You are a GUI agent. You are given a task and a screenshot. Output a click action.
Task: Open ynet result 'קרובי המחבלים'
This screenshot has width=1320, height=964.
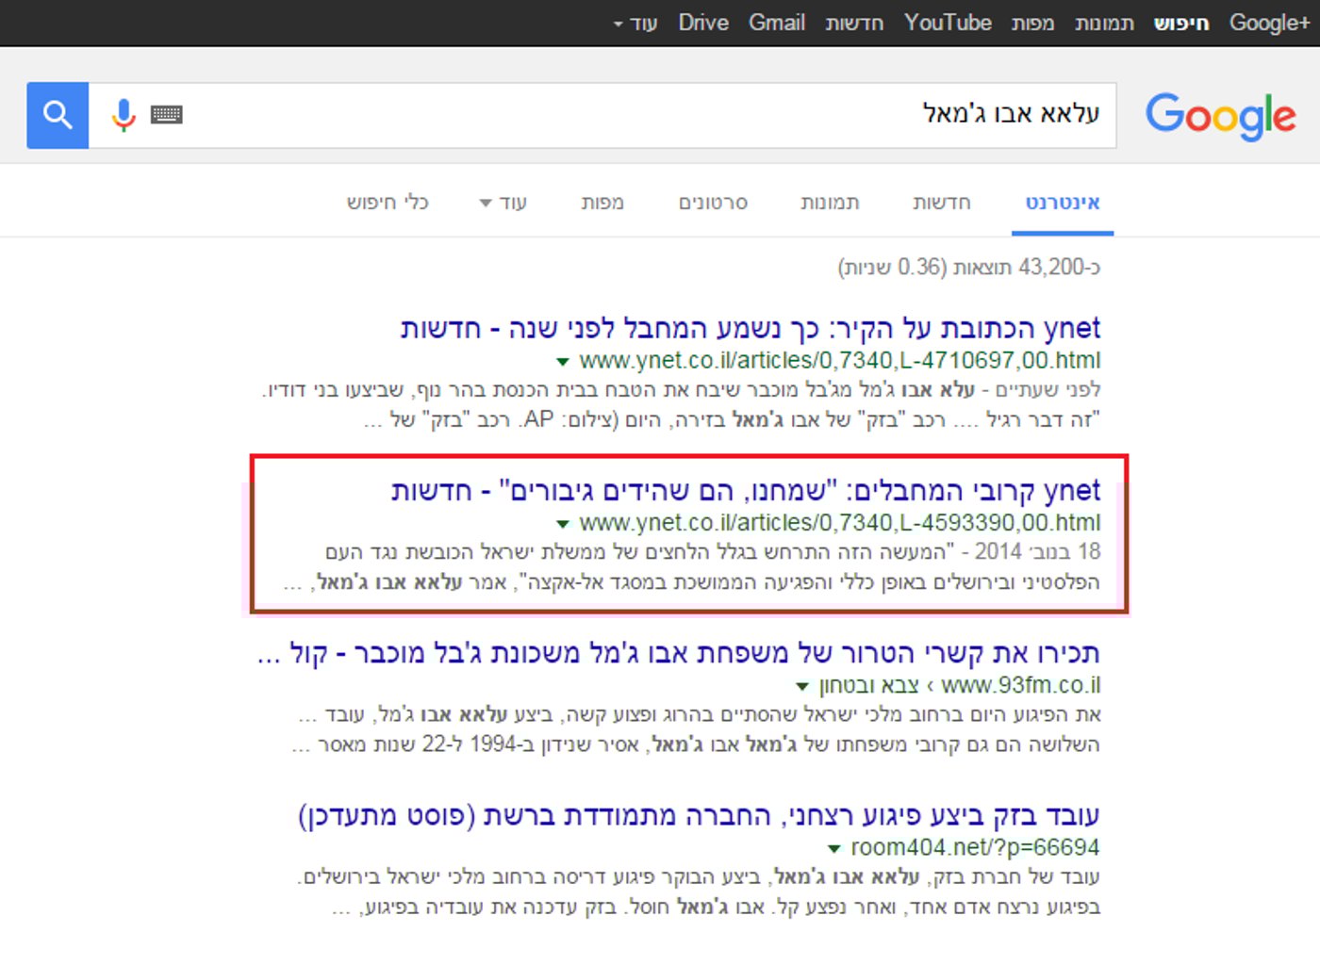(x=746, y=490)
